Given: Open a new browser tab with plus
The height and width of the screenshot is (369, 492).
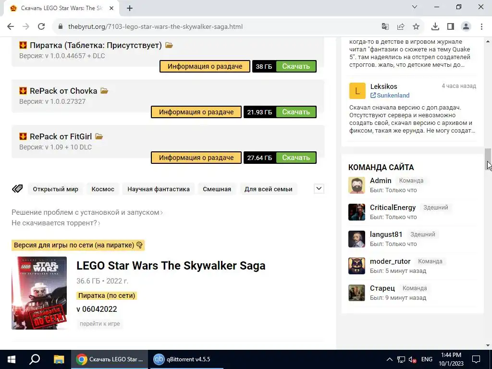Looking at the screenshot, I should (130, 9).
